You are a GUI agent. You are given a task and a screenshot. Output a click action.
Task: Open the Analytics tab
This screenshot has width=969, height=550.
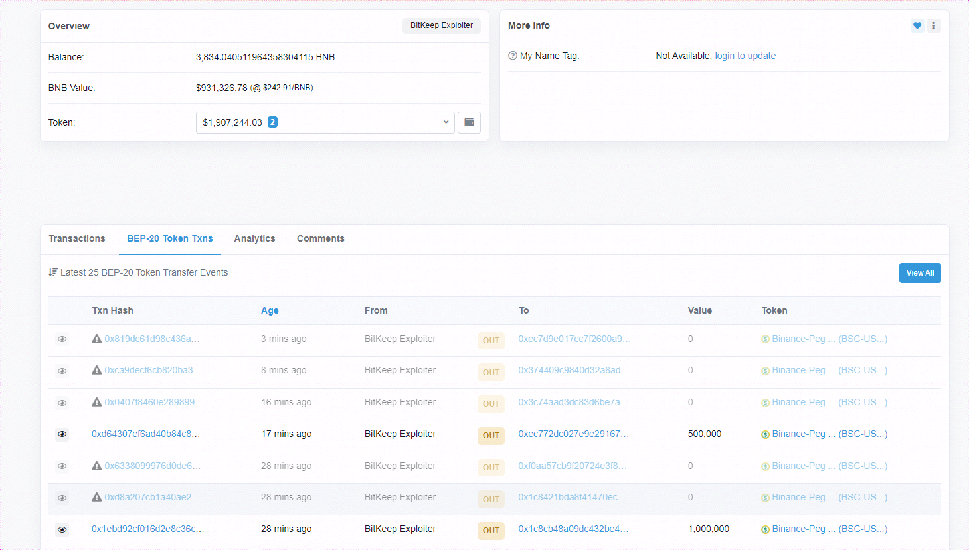click(x=254, y=238)
